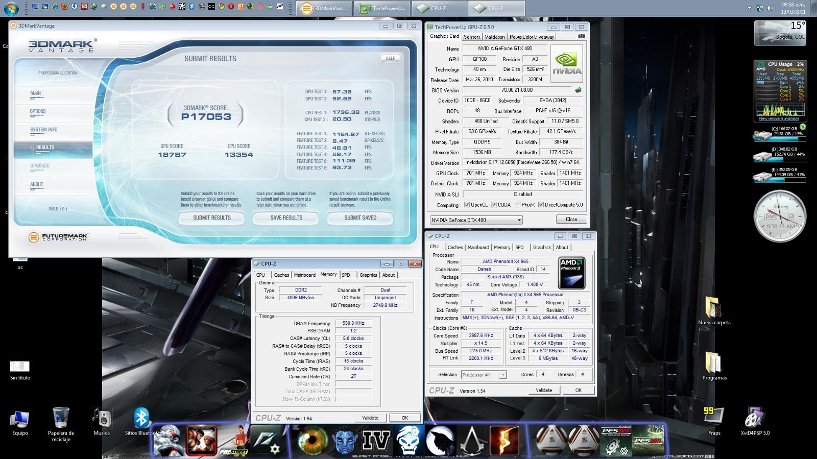
Task: Click Sidney analog clock gadget
Action: (780, 216)
